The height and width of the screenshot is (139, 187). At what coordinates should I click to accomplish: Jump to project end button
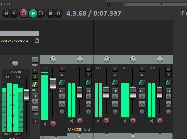[x=14, y=13]
